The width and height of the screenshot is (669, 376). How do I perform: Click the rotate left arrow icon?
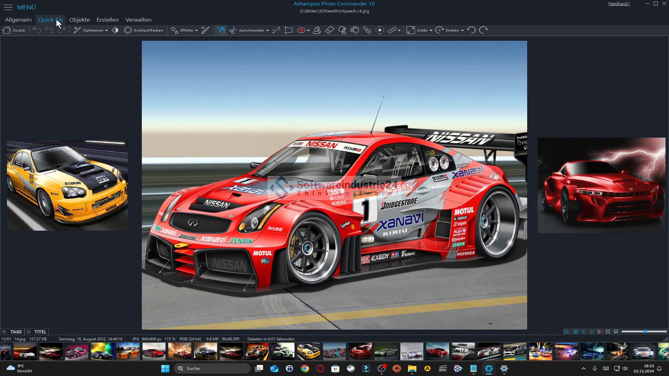coord(471,30)
